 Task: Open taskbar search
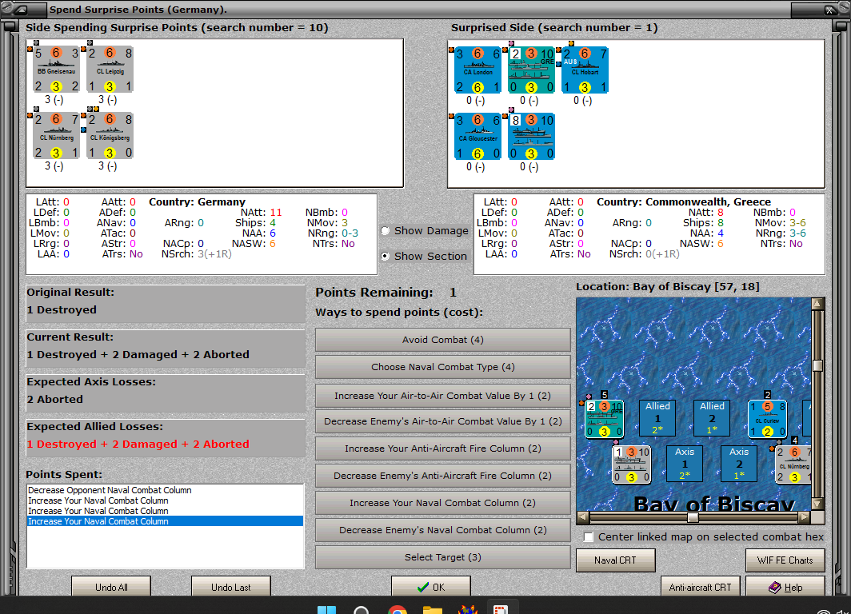362,610
